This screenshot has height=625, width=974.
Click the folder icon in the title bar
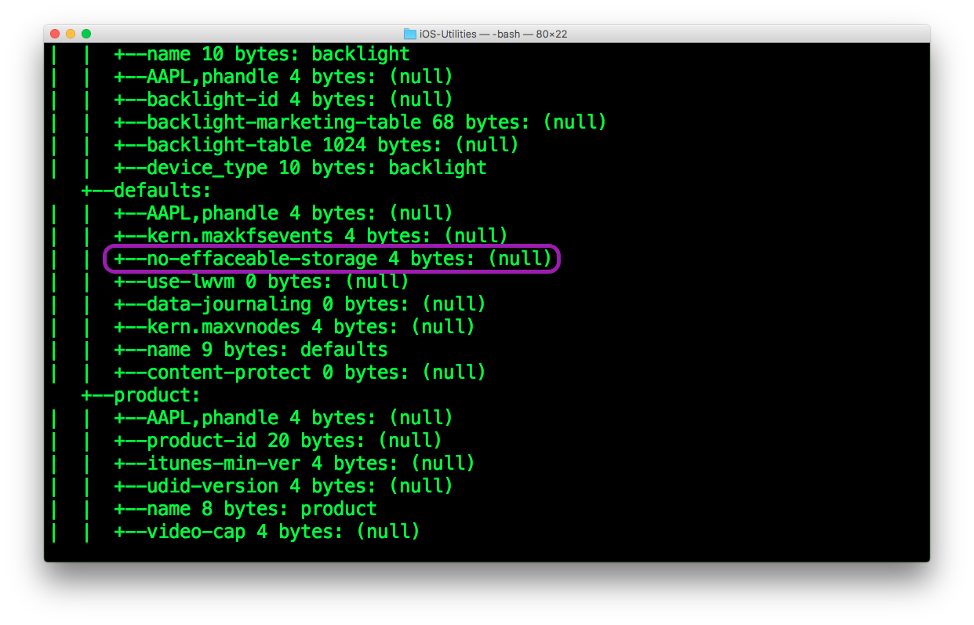tap(409, 34)
